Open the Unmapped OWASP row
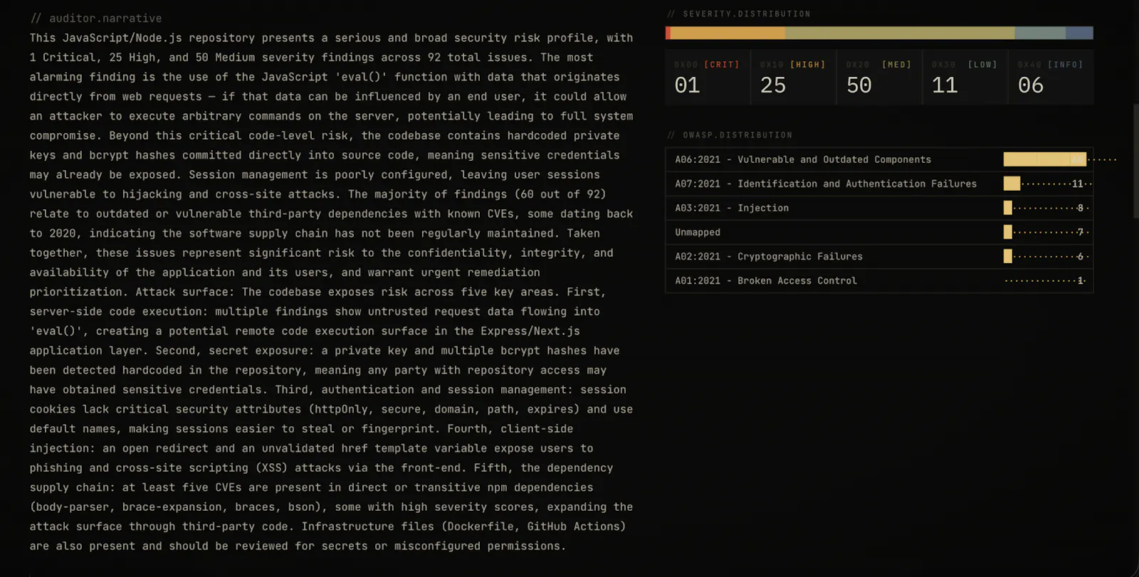Screen dimensions: 1139x577 pos(879,232)
